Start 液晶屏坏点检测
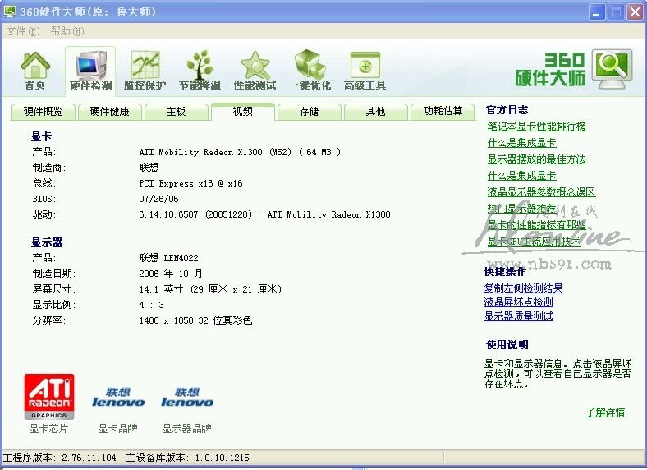The width and height of the screenshot is (647, 470). 518,302
